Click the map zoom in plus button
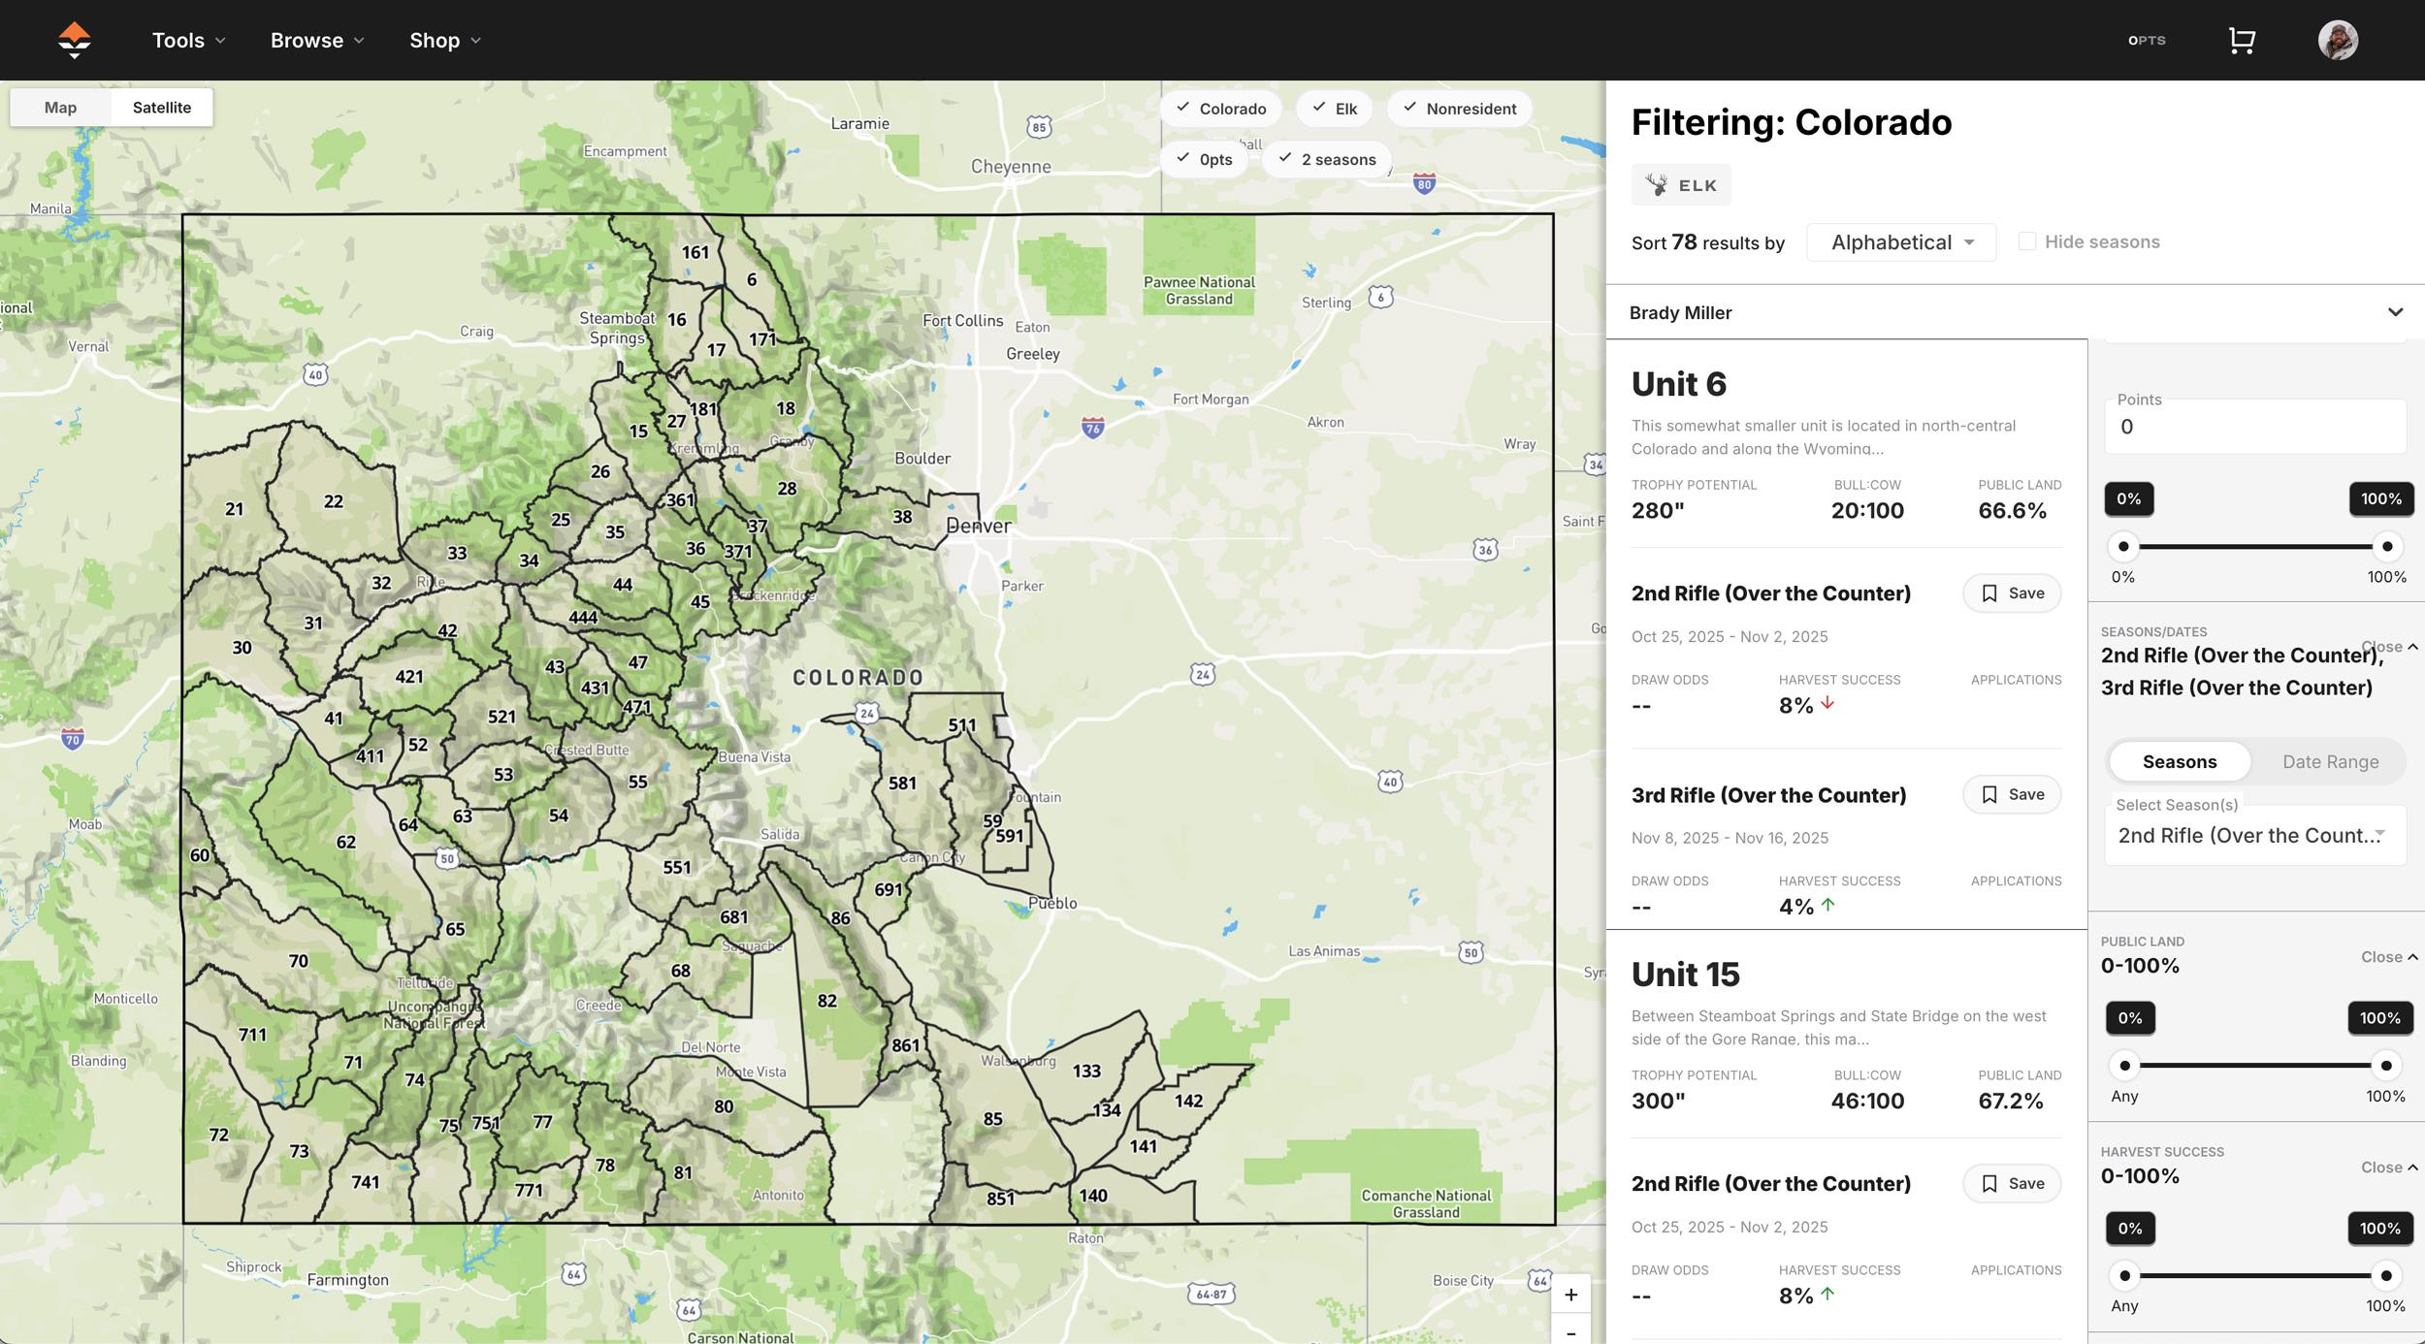The image size is (2425, 1344). (x=1570, y=1295)
